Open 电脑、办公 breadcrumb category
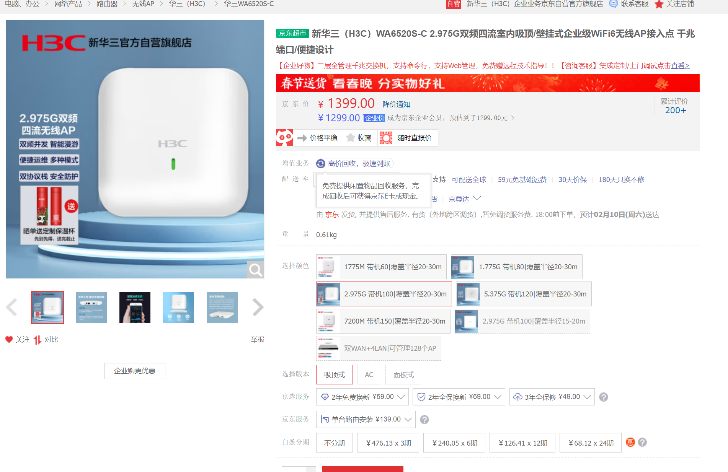728x472 pixels. pos(22,4)
